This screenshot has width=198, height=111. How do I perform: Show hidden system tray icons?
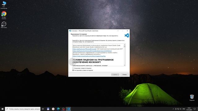point(173,109)
